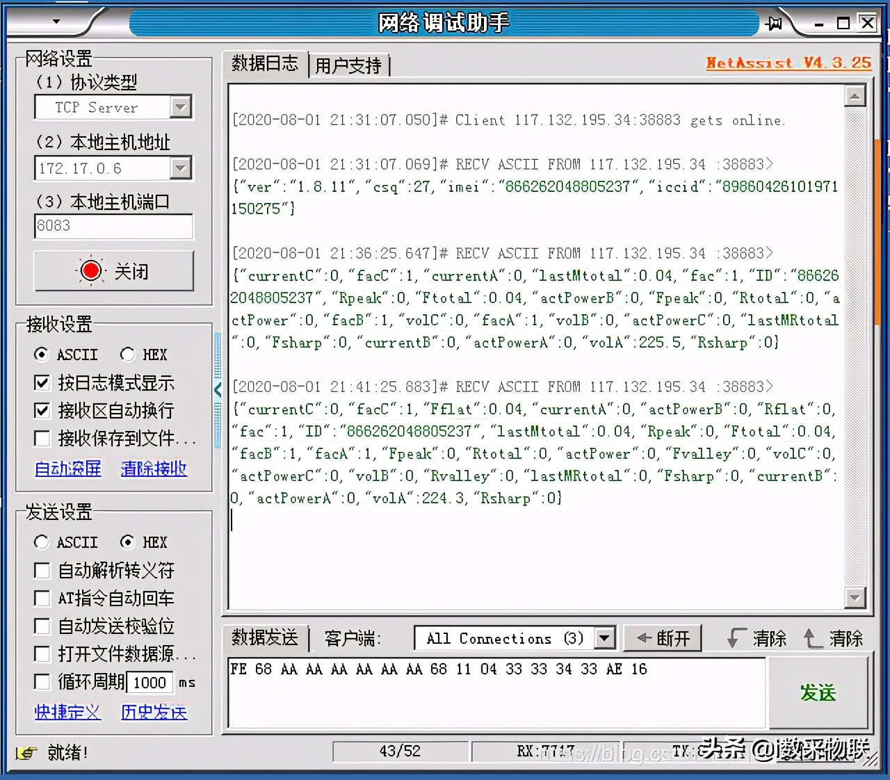
Task: Click the 网络调试助手 window title
Action: [444, 23]
